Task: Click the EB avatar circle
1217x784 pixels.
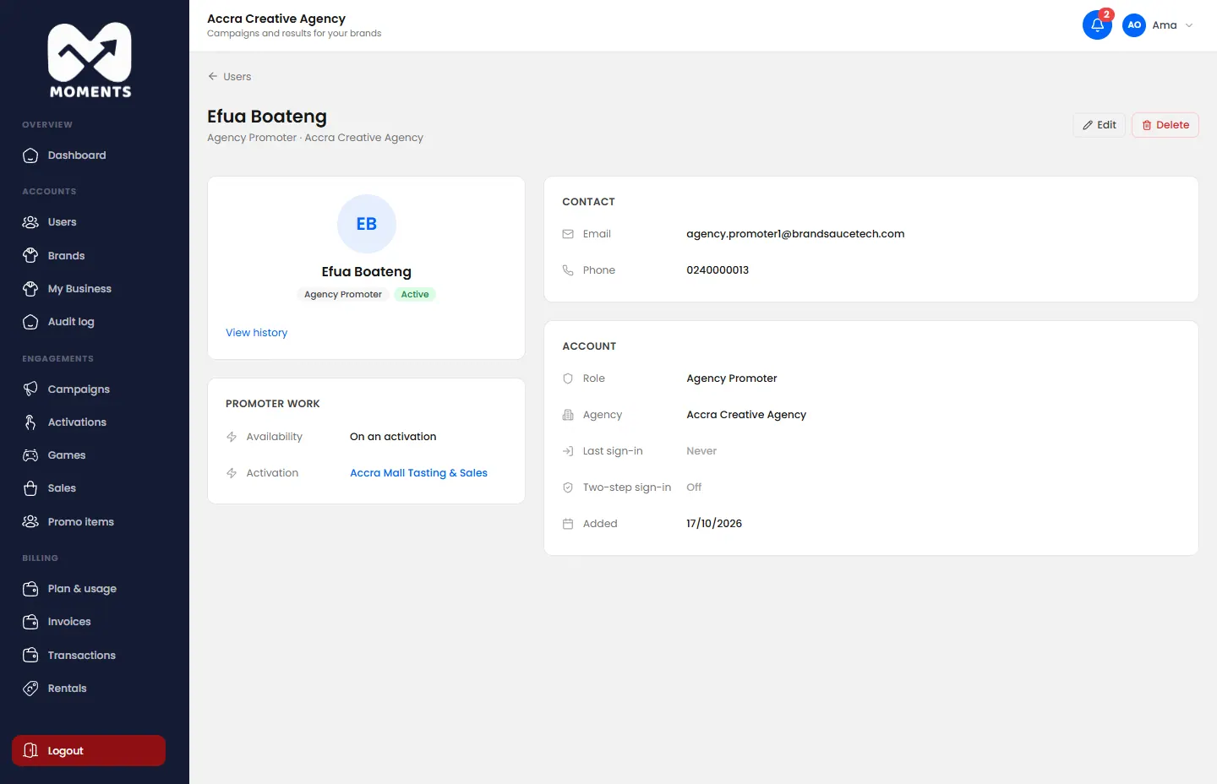Action: pos(366,224)
